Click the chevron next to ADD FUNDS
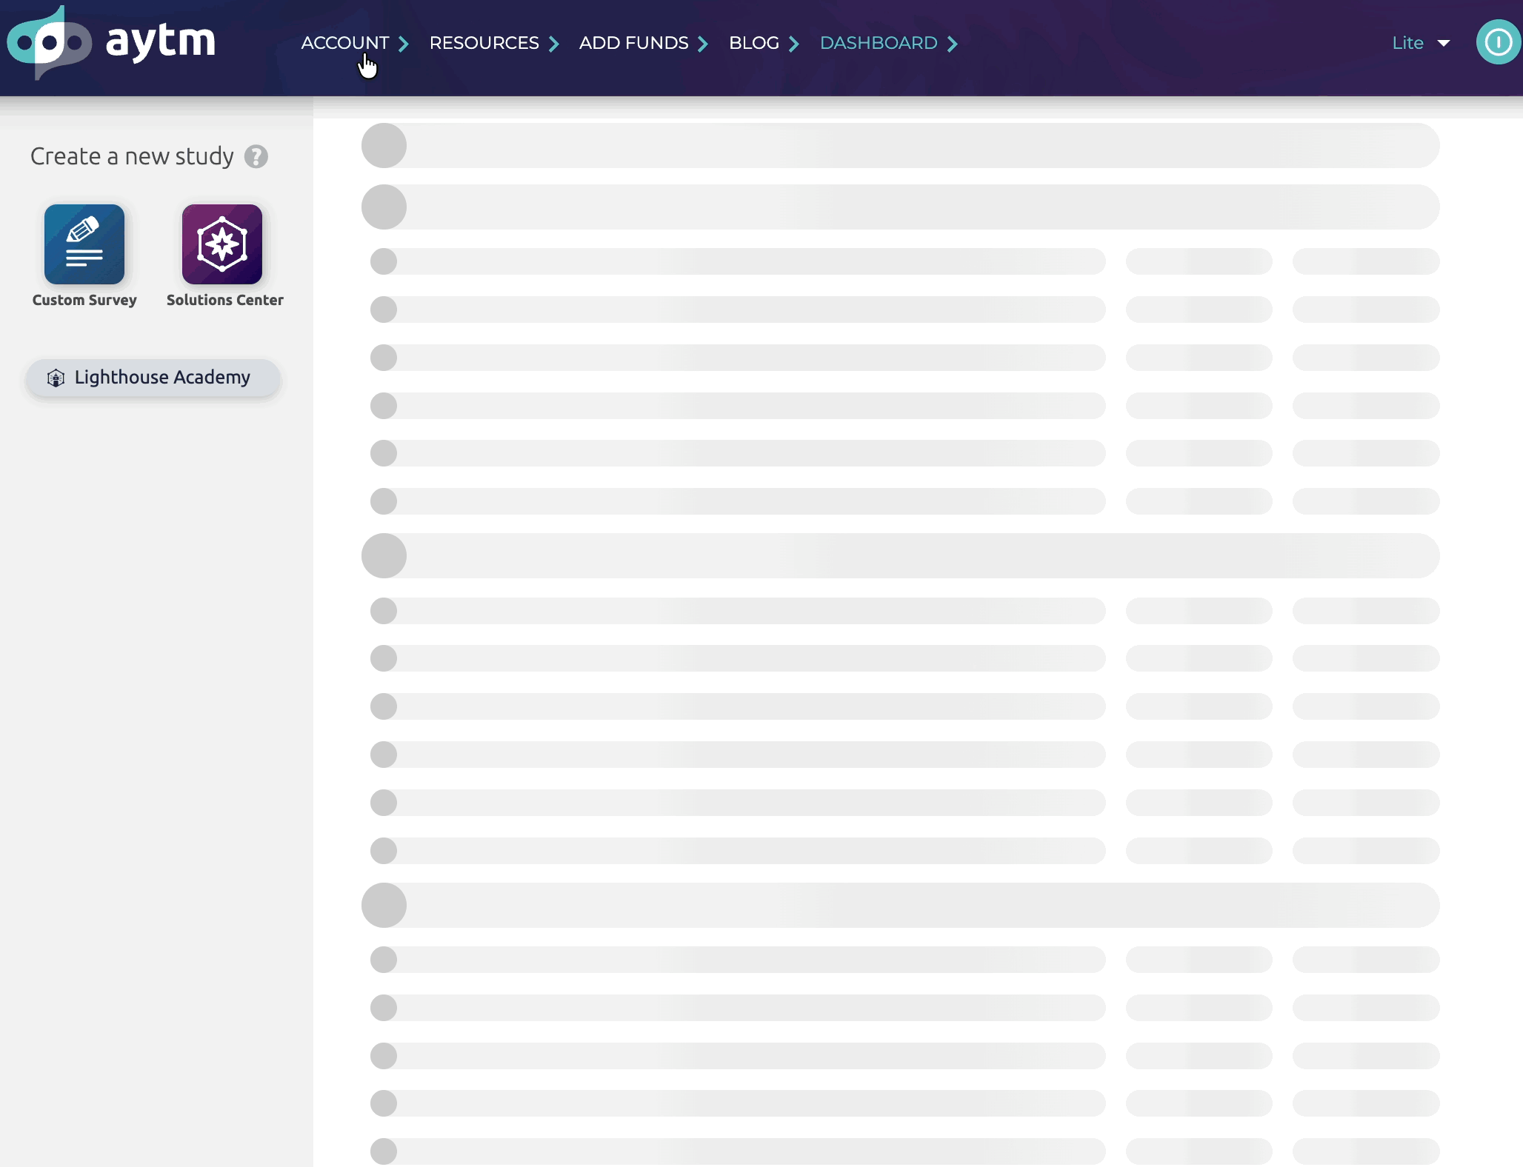Screen dimensions: 1523x1167 coord(703,44)
